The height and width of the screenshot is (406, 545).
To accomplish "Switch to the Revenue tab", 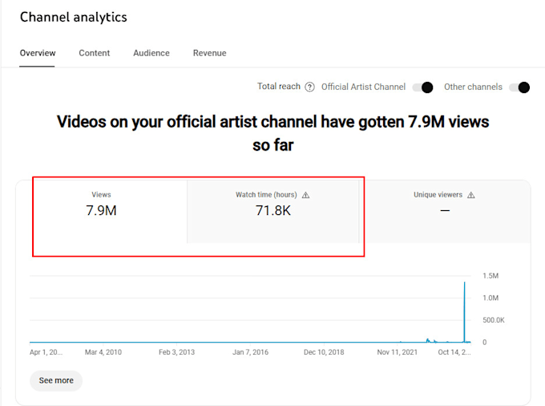I will pos(210,53).
